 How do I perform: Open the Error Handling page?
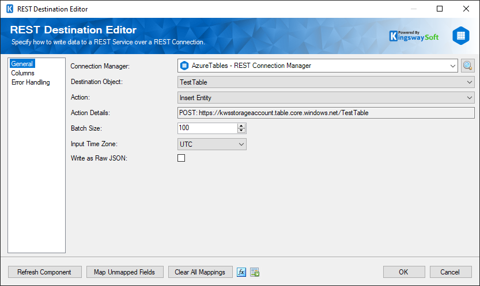point(31,82)
